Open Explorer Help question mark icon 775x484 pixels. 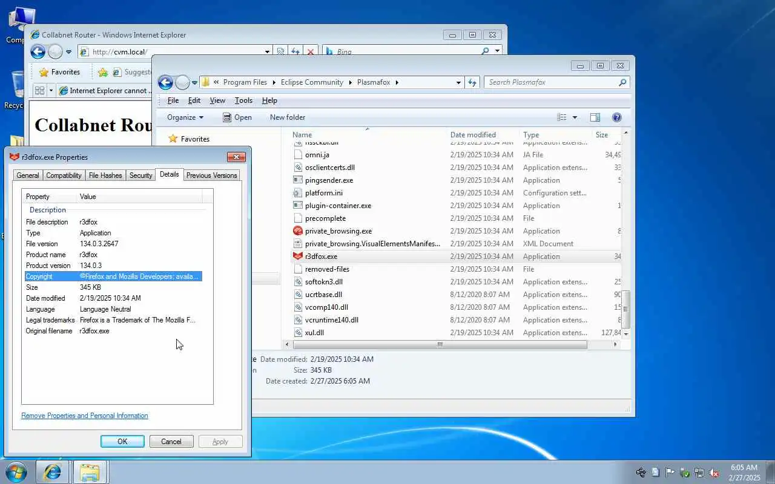[616, 117]
